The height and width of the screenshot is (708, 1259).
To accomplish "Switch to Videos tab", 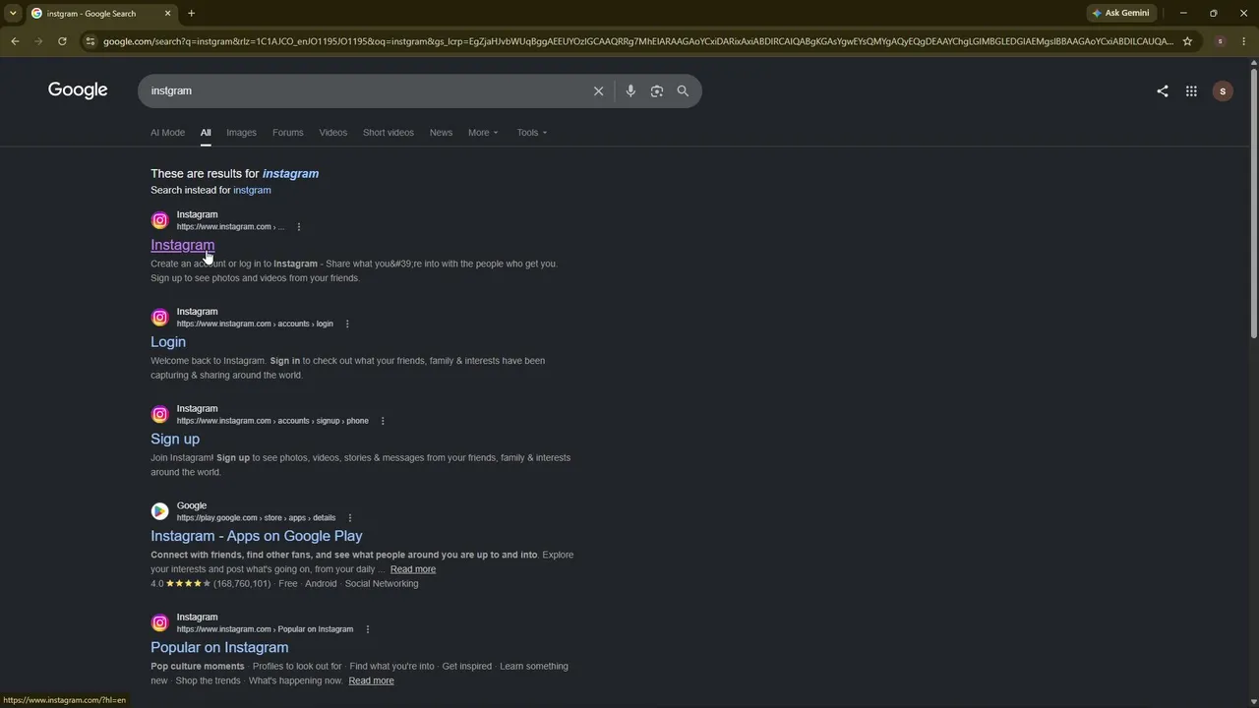I will (x=332, y=133).
